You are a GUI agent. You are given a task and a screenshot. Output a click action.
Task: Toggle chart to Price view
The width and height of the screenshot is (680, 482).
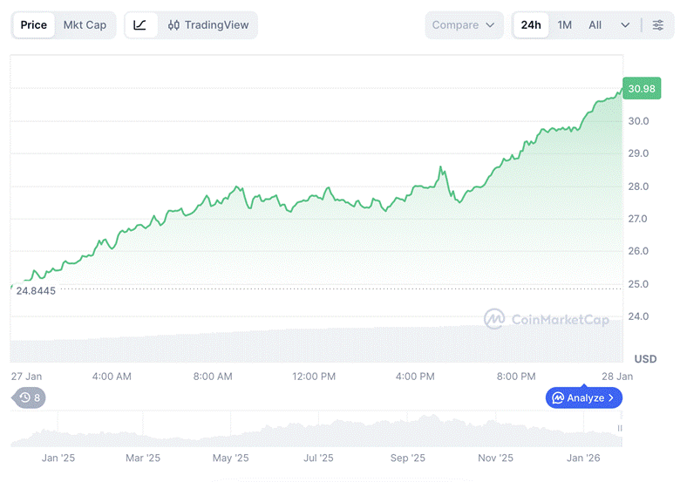(x=34, y=25)
